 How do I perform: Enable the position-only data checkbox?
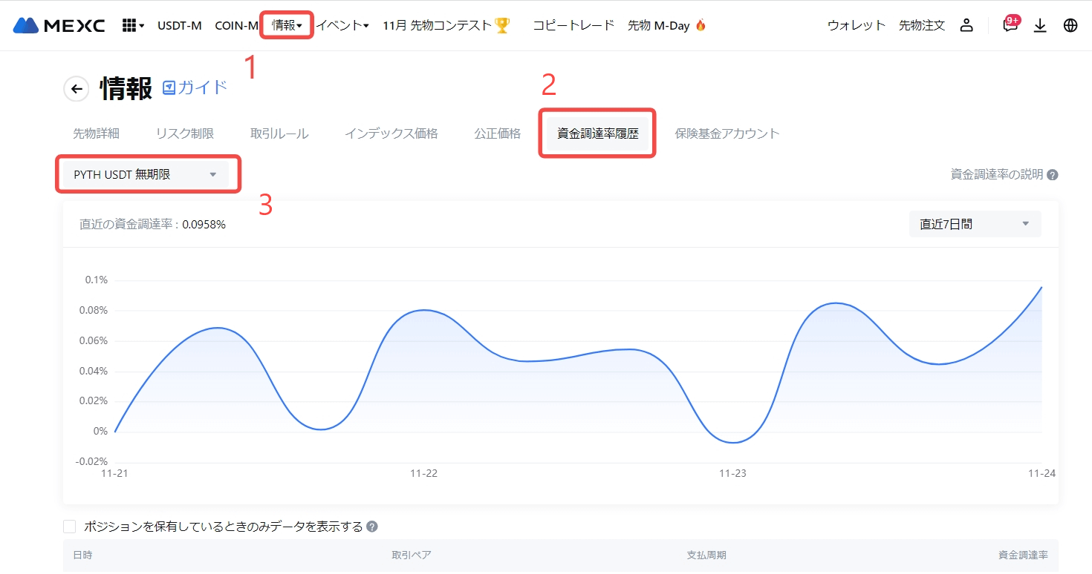[x=70, y=527]
